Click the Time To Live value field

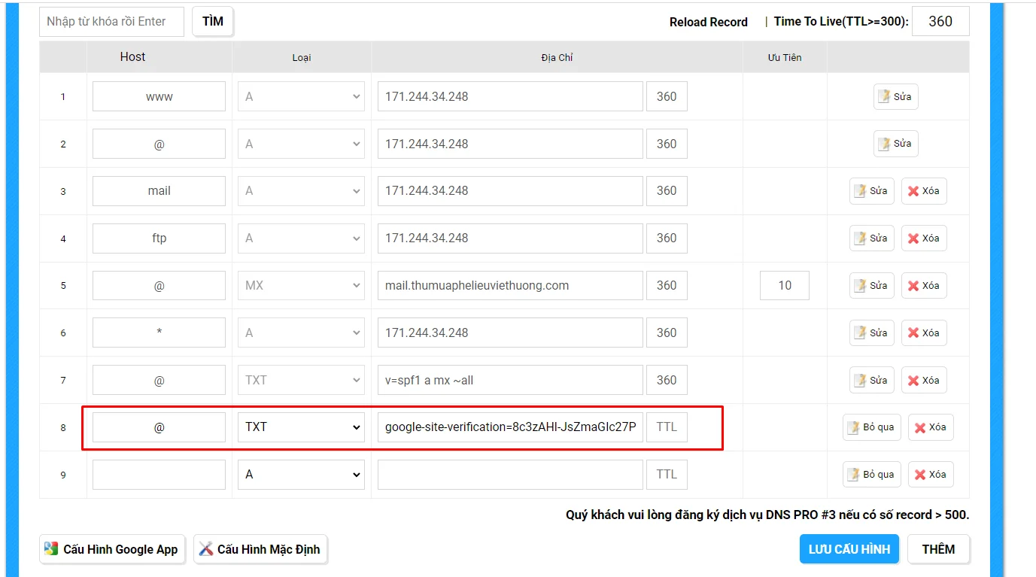940,21
